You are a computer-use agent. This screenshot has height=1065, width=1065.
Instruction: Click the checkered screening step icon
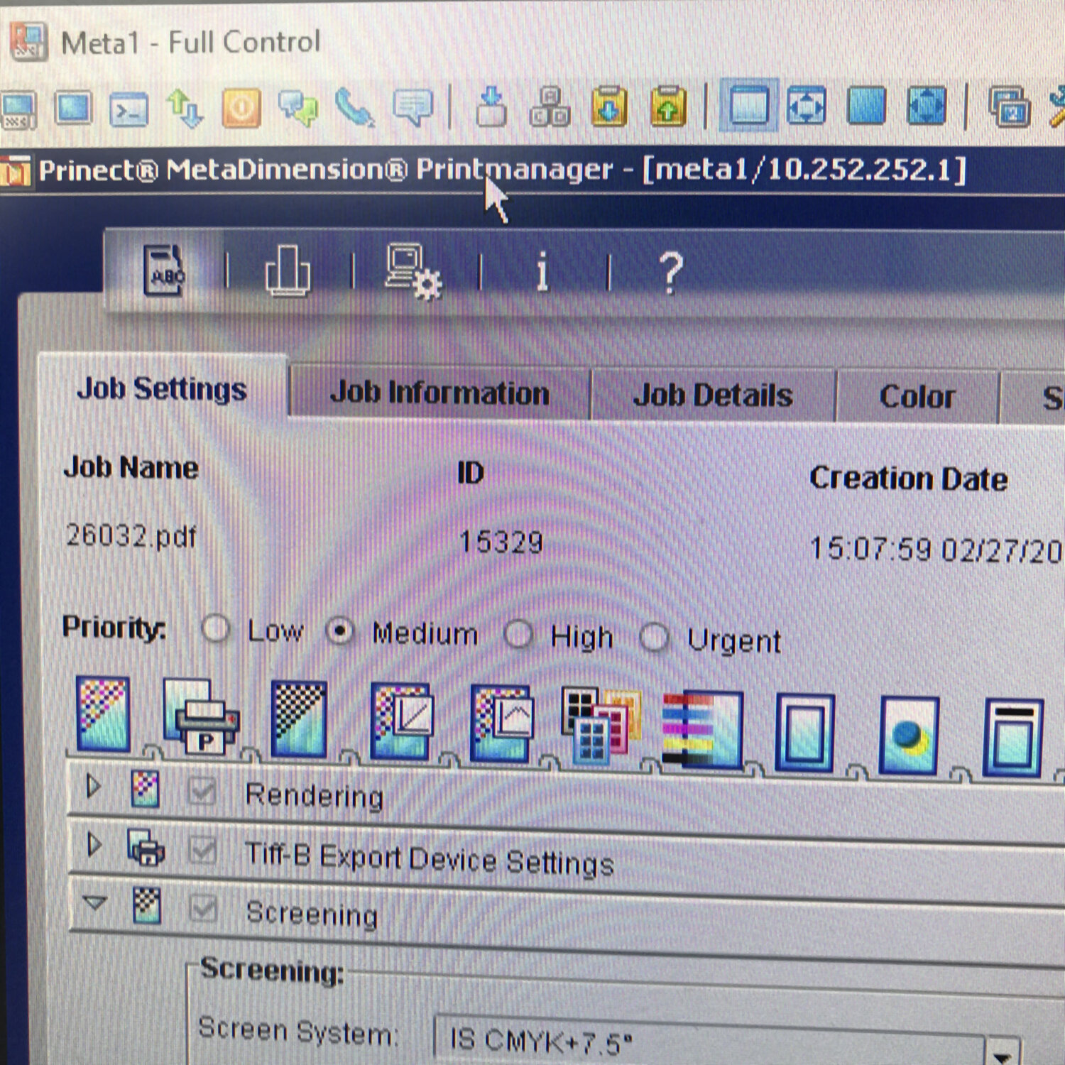(x=299, y=719)
